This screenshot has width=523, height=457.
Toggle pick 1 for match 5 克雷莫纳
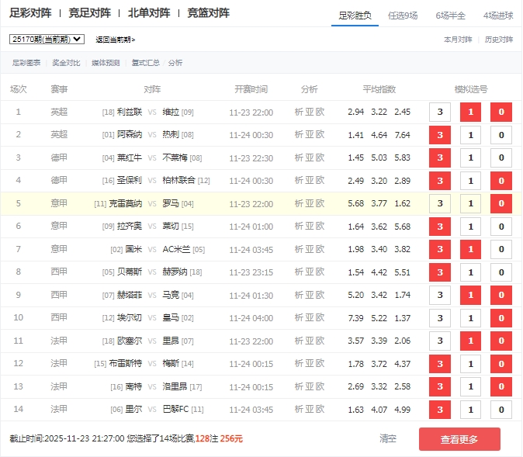point(471,204)
